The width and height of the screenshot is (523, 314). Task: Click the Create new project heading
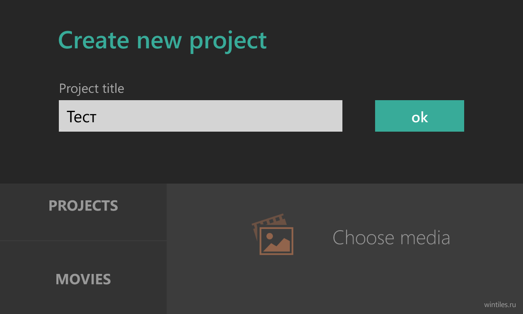162,40
